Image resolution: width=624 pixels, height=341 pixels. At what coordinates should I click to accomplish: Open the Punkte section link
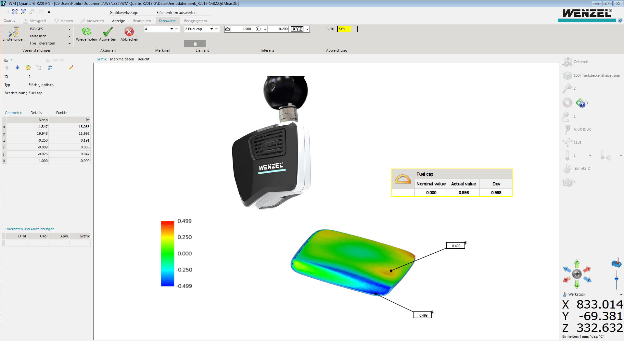tap(61, 113)
